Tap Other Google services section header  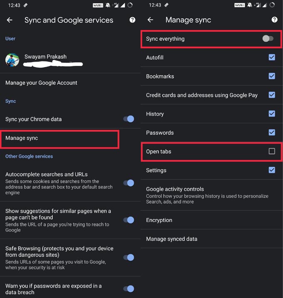tap(29, 156)
